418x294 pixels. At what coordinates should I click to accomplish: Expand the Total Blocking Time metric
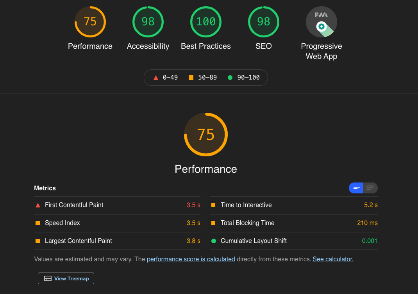click(247, 223)
